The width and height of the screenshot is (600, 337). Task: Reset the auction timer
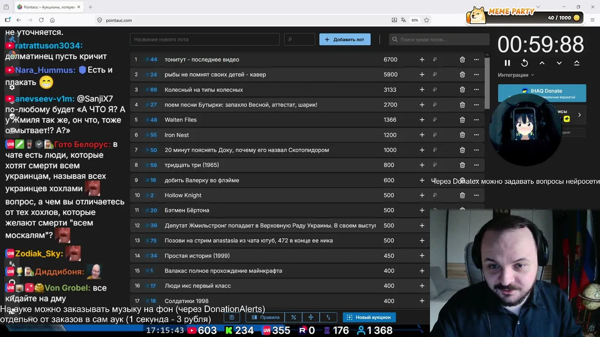point(525,63)
